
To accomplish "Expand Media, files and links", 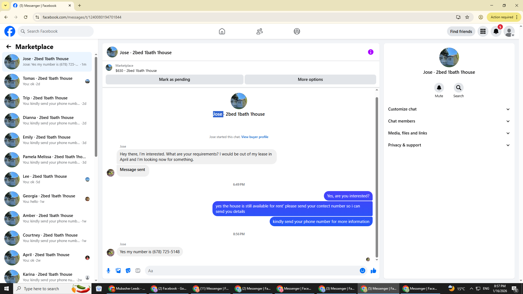I will click(x=449, y=133).
